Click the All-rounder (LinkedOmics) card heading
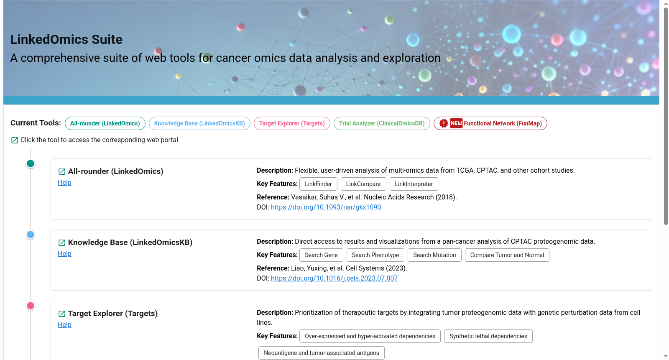 [116, 171]
